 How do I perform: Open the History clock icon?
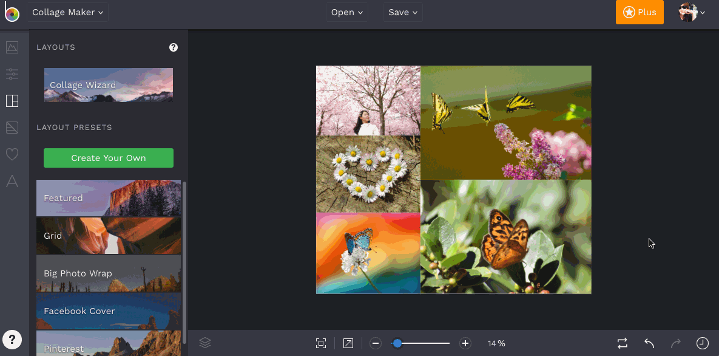(x=703, y=343)
